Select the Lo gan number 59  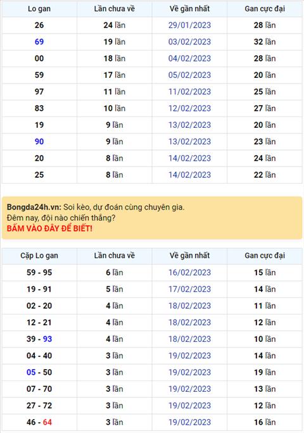click(x=39, y=75)
